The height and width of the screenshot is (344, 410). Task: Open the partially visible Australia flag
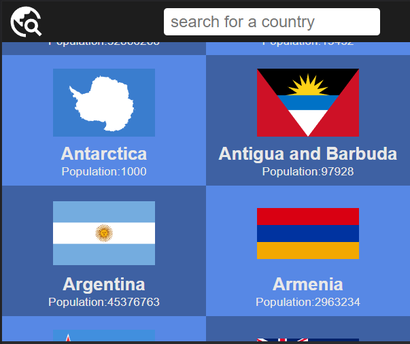(307, 339)
